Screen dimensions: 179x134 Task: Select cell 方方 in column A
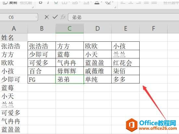click(x=14, y=54)
